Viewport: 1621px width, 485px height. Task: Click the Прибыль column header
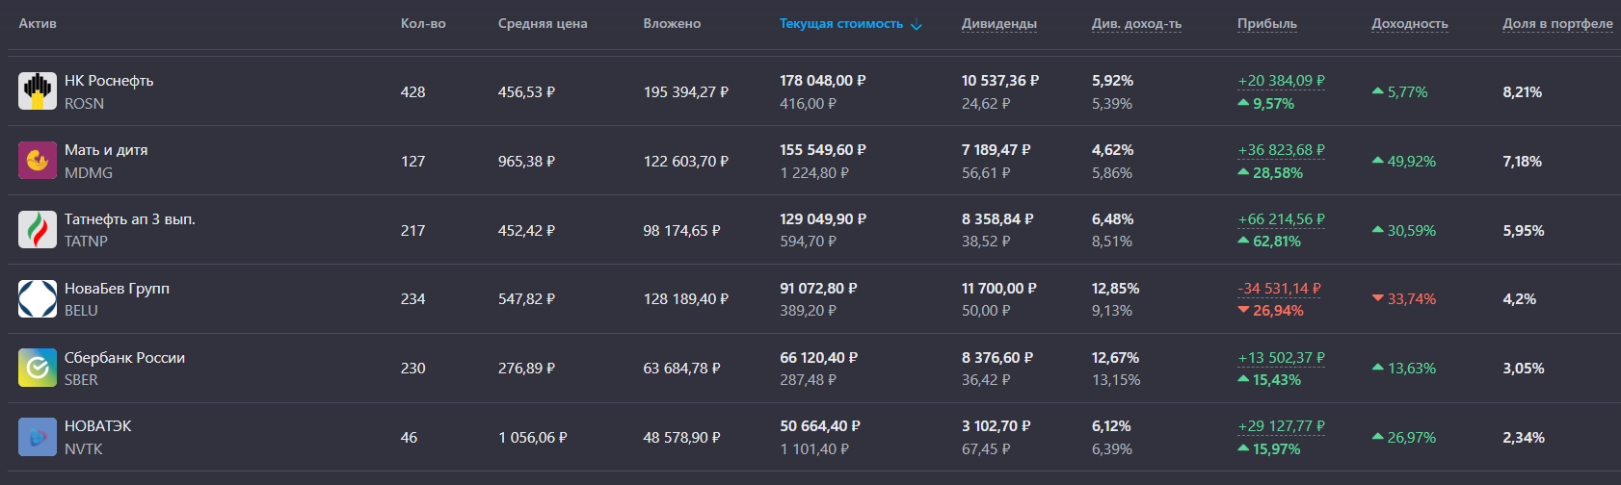[1266, 24]
